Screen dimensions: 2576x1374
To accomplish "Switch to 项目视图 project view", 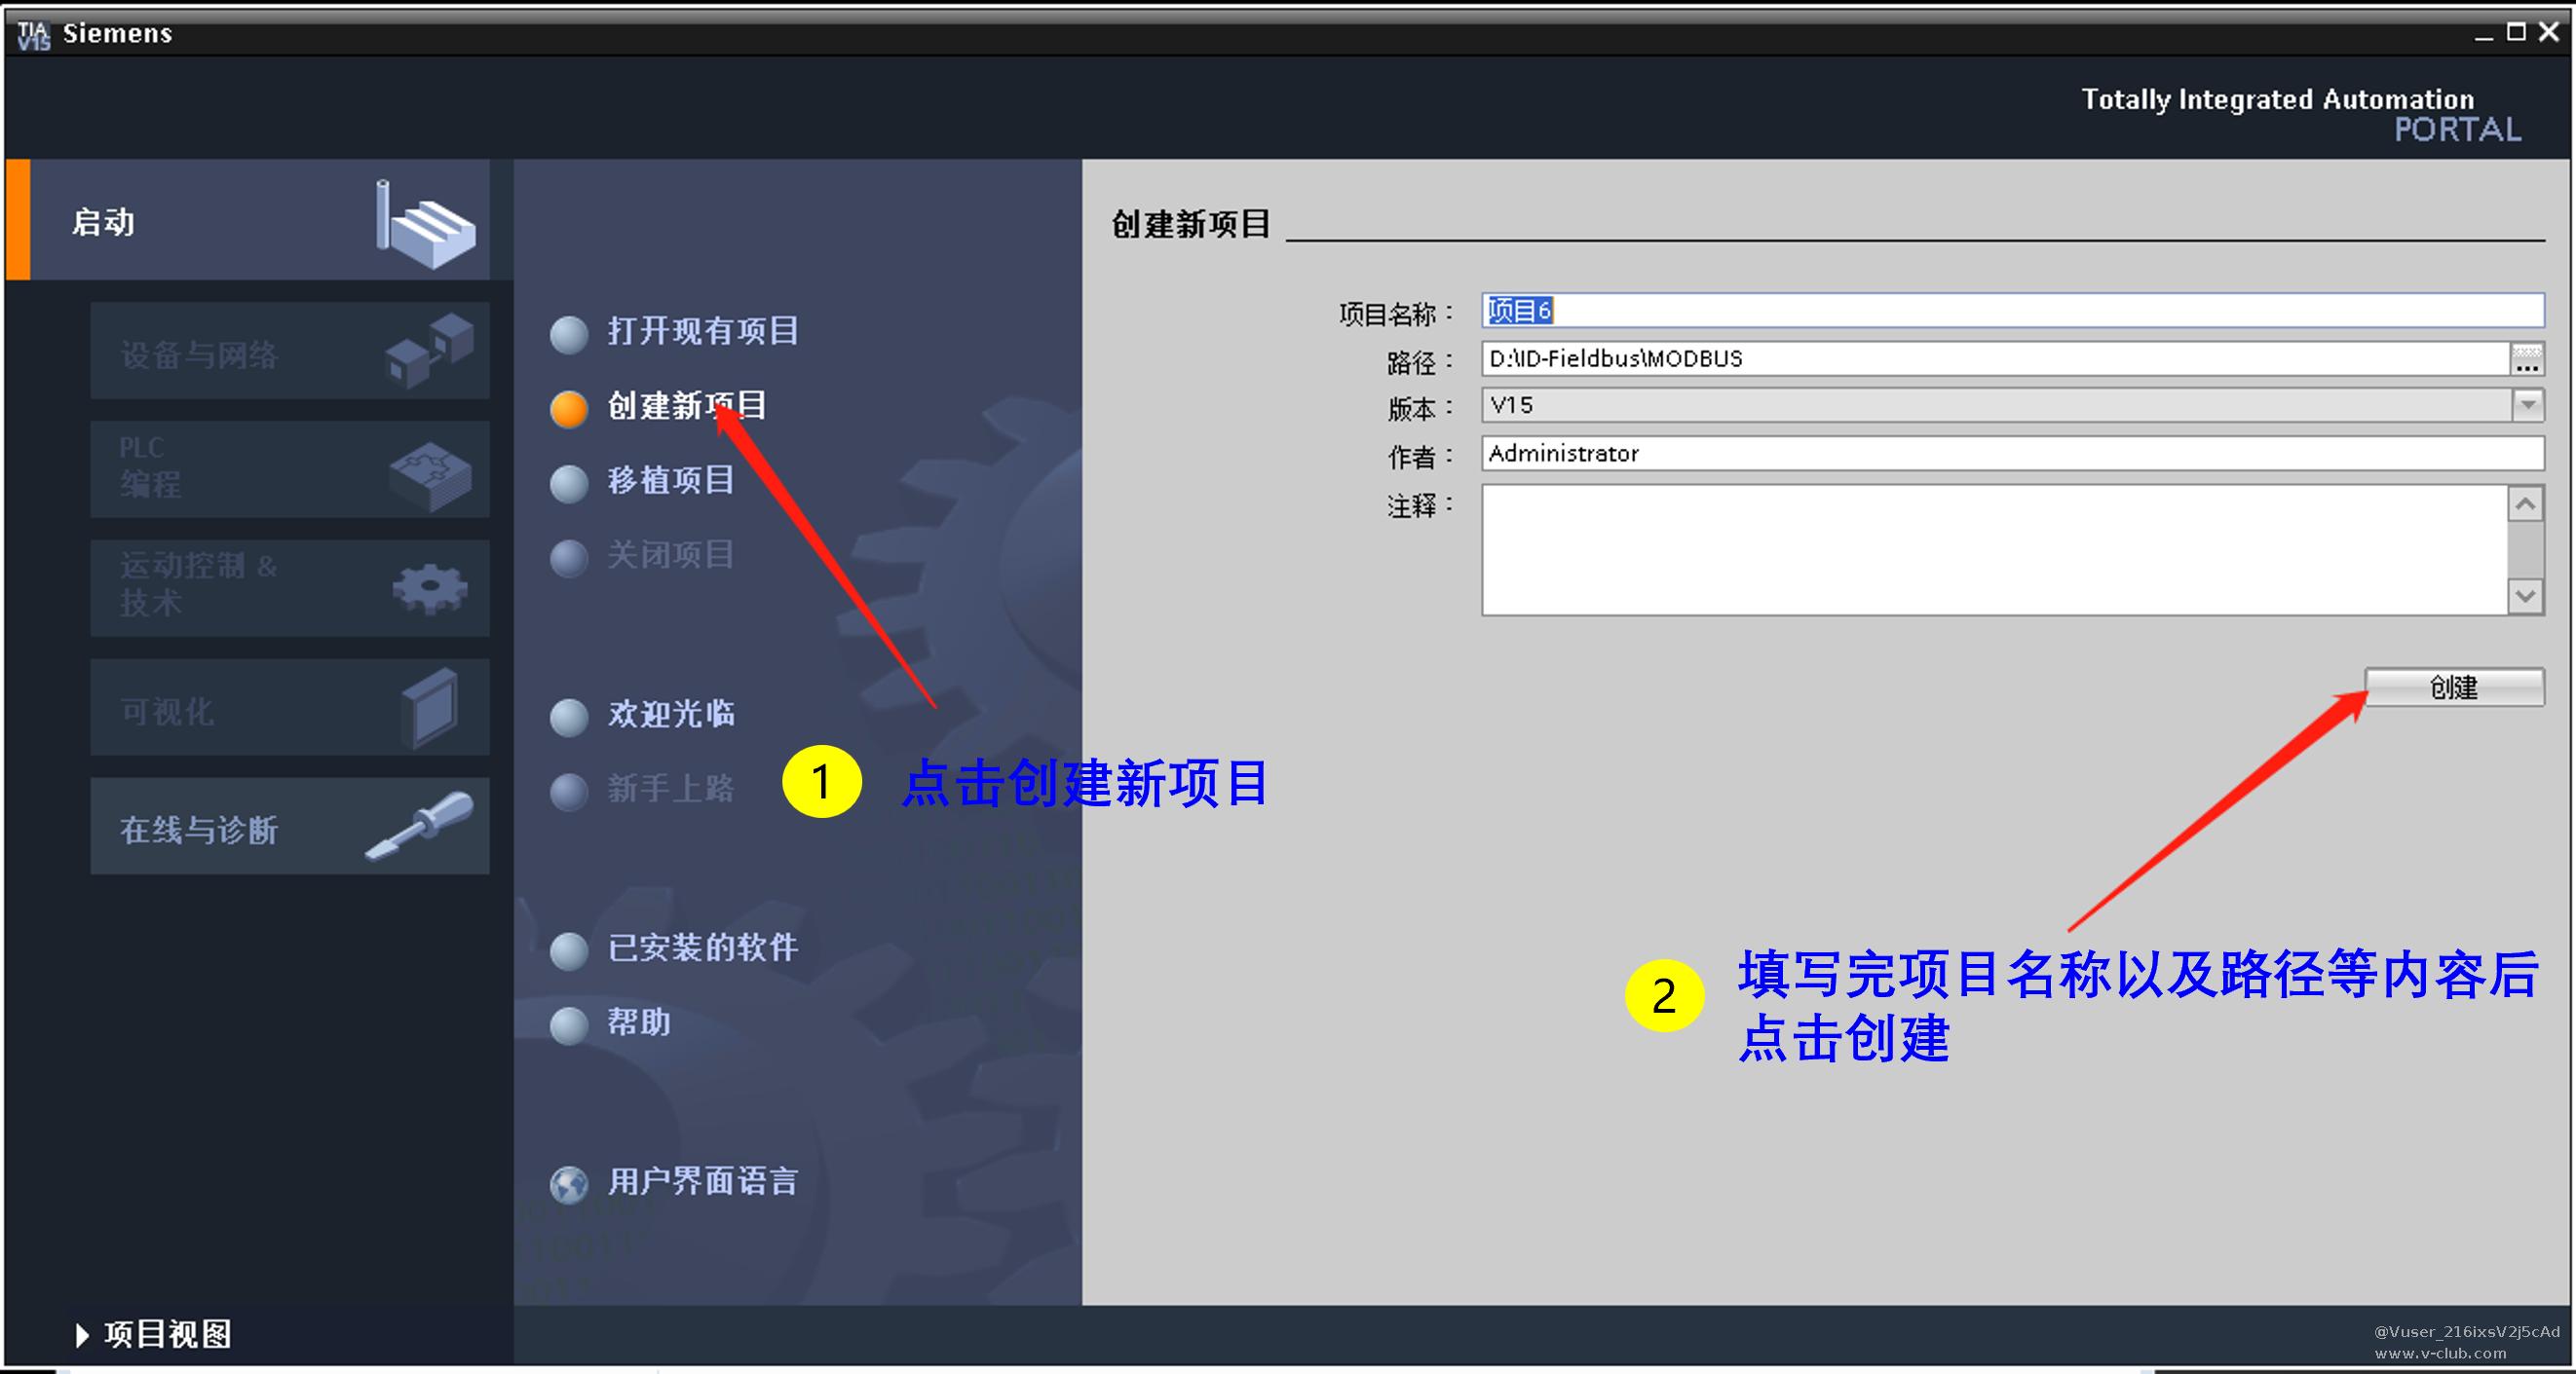I will pos(168,1334).
